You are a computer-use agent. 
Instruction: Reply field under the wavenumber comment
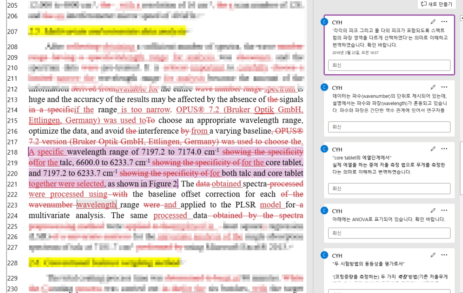[x=389, y=127]
